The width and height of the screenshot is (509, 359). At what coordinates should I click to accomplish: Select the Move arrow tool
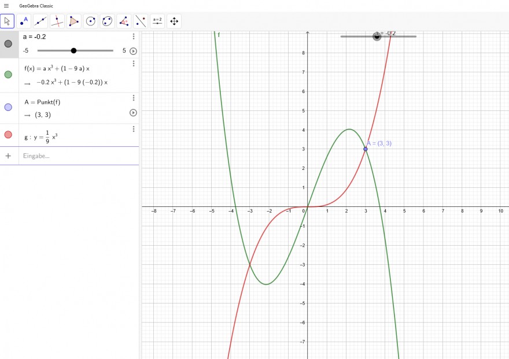pyautogui.click(x=7, y=21)
